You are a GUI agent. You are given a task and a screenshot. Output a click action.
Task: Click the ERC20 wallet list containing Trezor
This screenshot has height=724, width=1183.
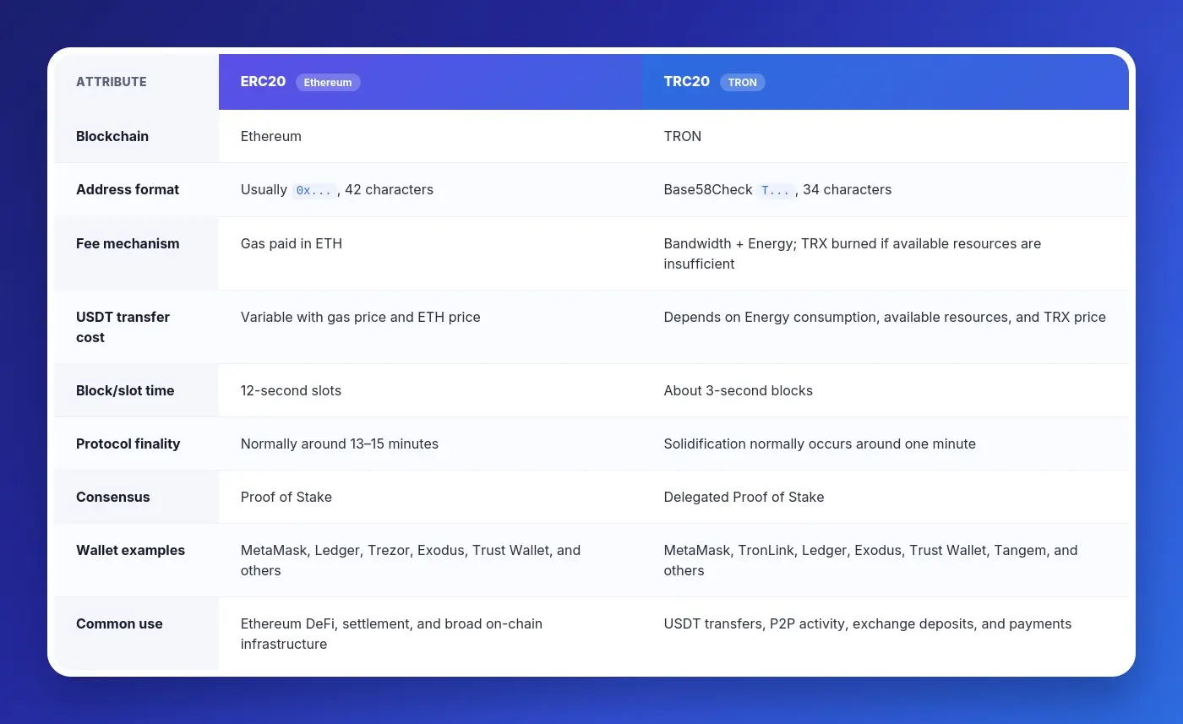pyautogui.click(x=411, y=560)
